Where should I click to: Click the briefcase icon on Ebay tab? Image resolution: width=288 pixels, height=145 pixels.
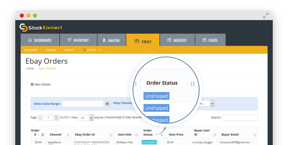137,41
